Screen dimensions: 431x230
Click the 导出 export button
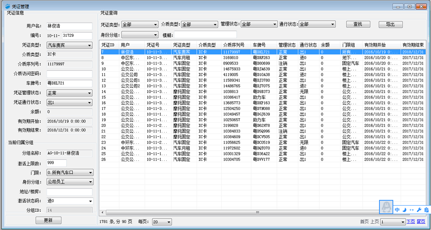pos(391,24)
